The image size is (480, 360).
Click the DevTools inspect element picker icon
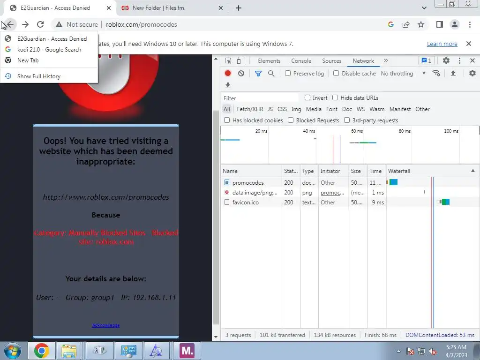tap(228, 60)
